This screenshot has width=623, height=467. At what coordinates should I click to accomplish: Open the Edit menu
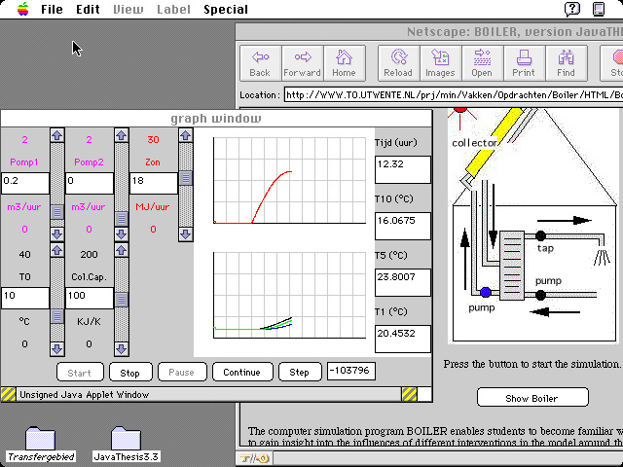click(x=88, y=9)
